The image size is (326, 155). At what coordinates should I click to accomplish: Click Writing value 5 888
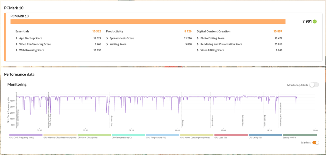[x=188, y=44]
